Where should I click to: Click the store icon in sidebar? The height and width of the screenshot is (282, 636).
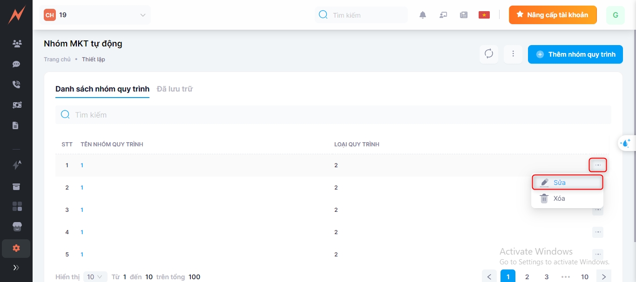[17, 227]
